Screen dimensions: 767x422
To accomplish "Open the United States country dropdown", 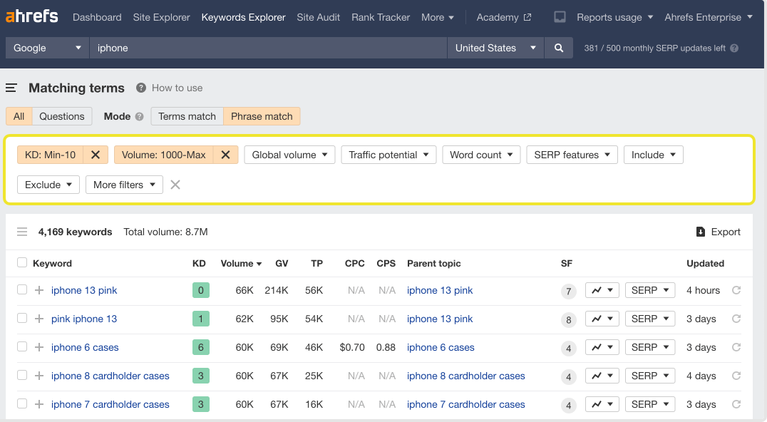I will (x=495, y=48).
